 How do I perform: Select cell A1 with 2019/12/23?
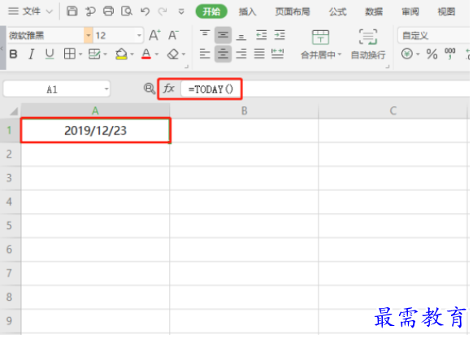(95, 130)
